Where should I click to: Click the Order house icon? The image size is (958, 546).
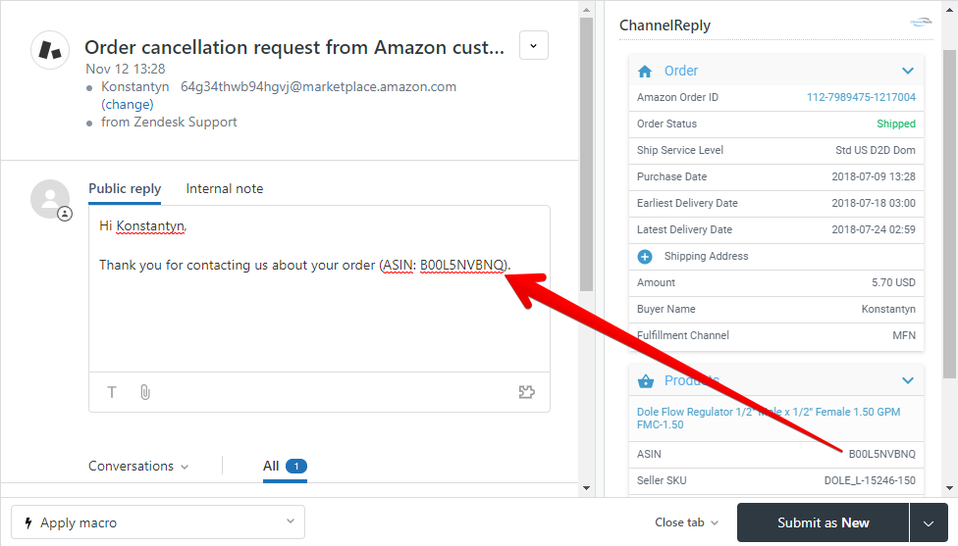pos(645,72)
